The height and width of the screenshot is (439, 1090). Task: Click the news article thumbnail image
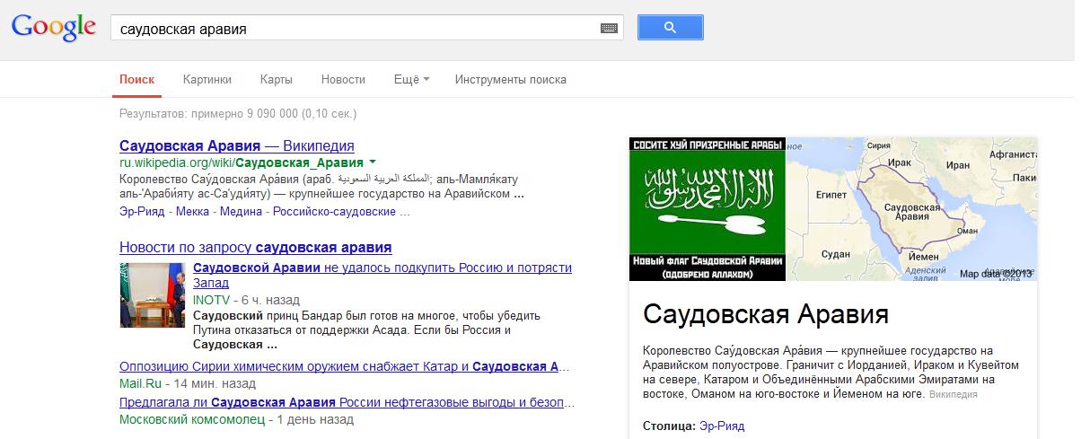pyautogui.click(x=152, y=295)
